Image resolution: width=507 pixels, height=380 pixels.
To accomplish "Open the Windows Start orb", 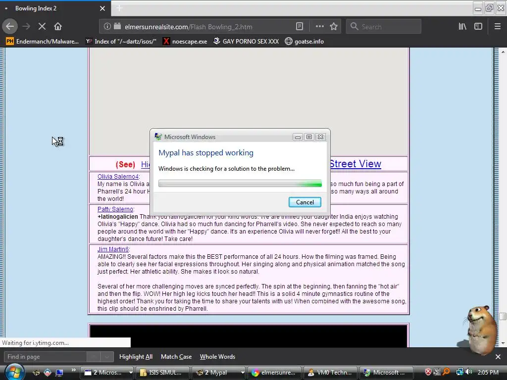I will tap(14, 372).
